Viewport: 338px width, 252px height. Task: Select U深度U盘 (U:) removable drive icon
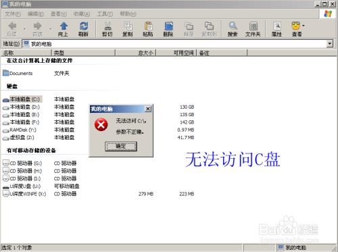pos(6,187)
